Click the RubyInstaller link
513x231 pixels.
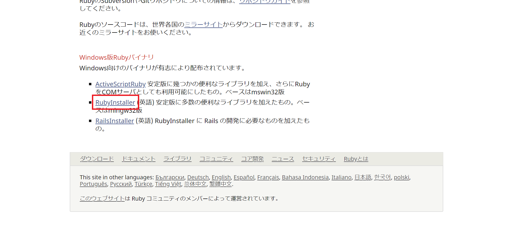point(115,103)
